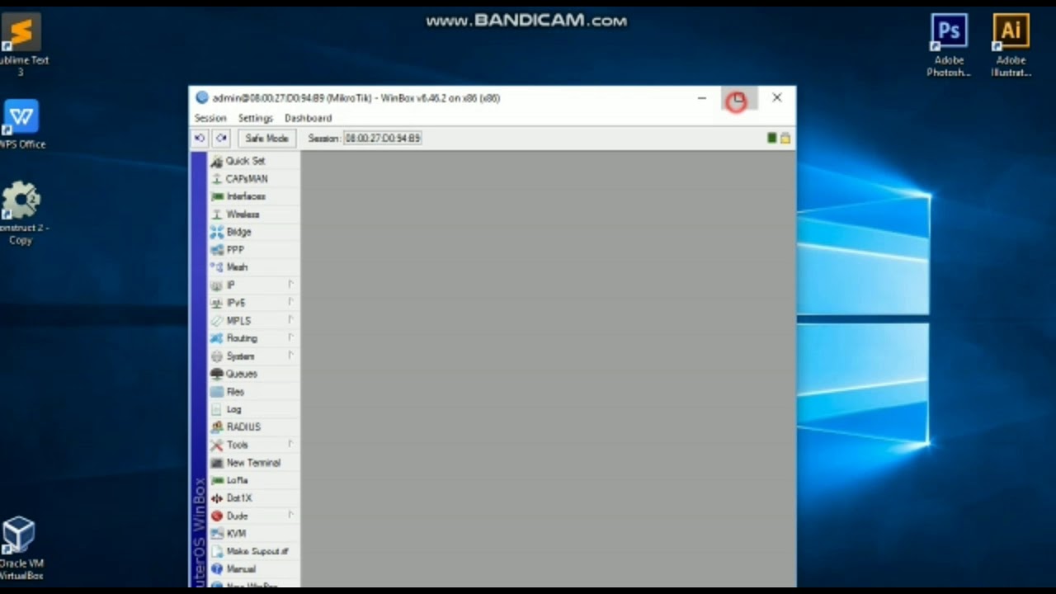The width and height of the screenshot is (1056, 594).
Task: Open the CAPsMAN menu entry
Action: point(253,179)
